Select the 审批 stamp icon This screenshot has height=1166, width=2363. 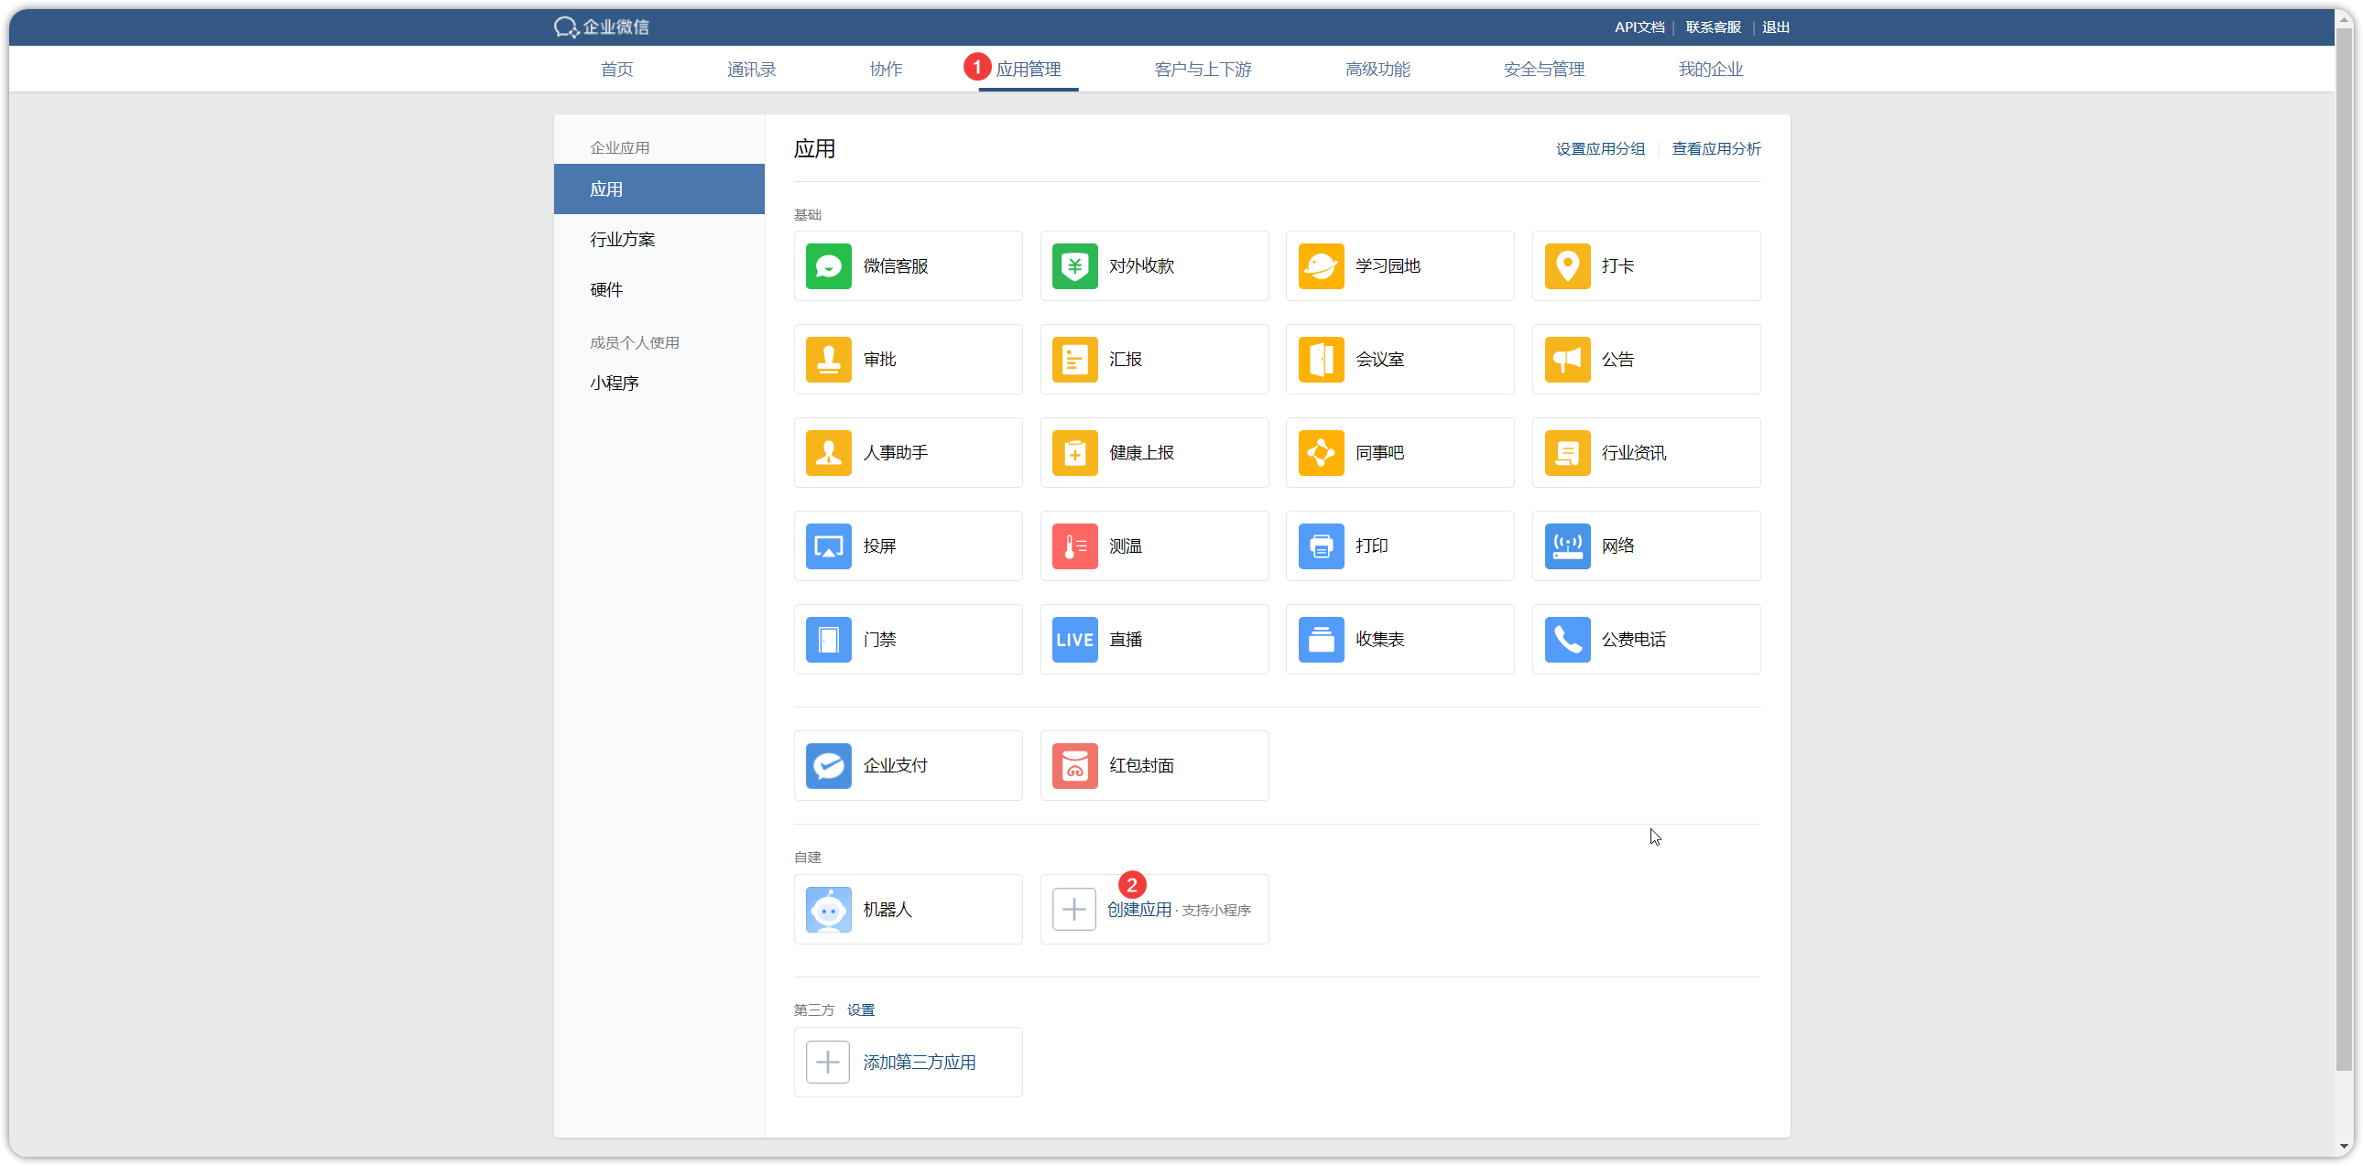(x=828, y=360)
